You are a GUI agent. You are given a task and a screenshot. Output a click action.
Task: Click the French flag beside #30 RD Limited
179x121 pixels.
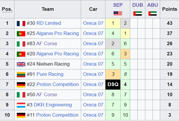(x=21, y=23)
